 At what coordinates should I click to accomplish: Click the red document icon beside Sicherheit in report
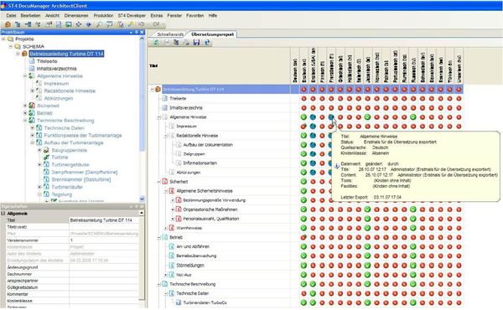tap(165, 182)
